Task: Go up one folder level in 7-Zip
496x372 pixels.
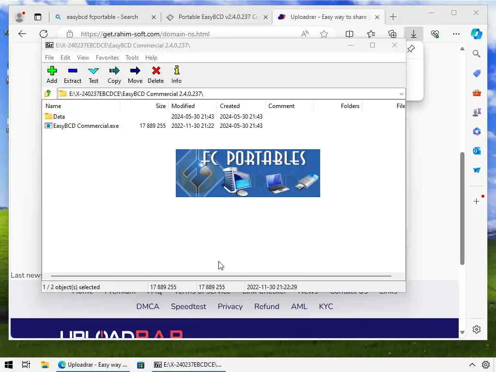Action: coord(48,93)
